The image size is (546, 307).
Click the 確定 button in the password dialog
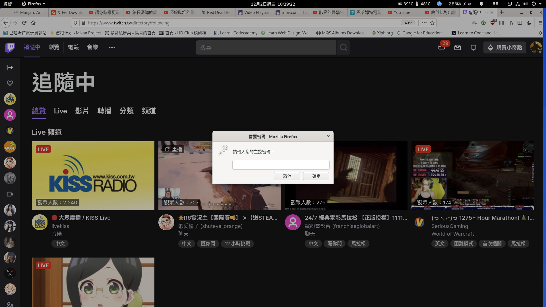coord(316,176)
